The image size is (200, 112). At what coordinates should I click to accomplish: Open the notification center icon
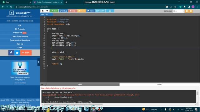(x=196, y=110)
